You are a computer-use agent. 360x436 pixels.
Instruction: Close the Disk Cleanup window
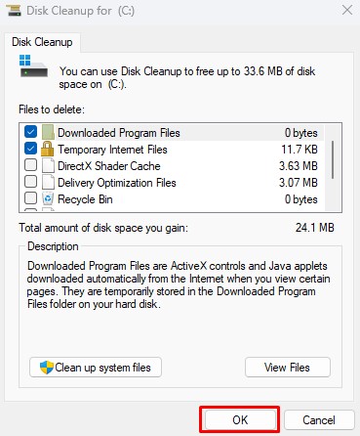click(x=347, y=10)
